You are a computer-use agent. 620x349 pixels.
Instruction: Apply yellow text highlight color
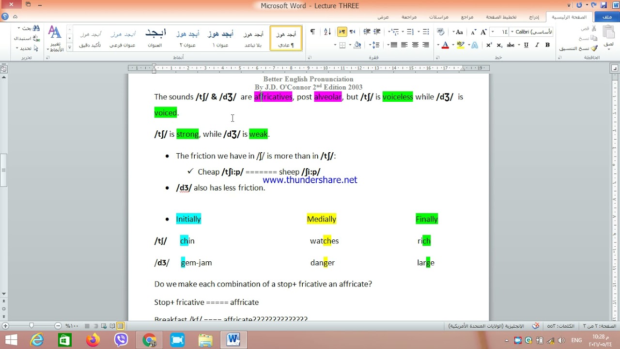[x=460, y=45]
